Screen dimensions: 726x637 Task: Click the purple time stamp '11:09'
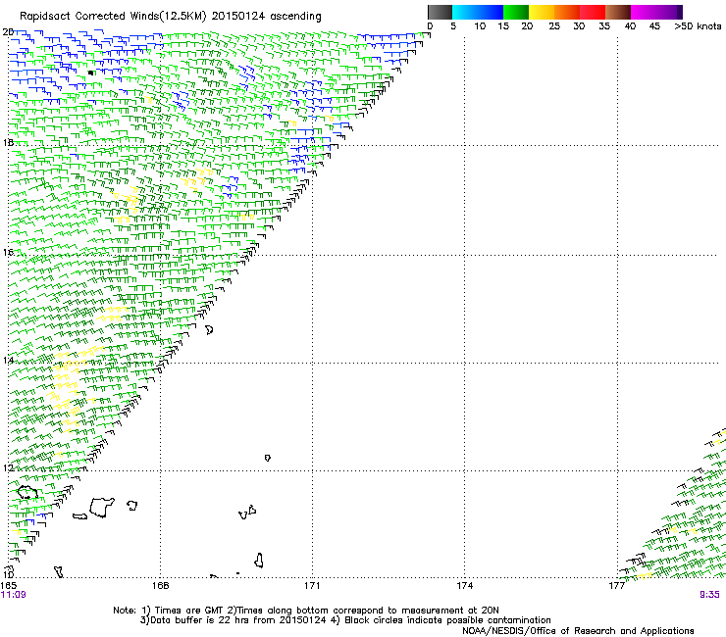click(x=14, y=595)
